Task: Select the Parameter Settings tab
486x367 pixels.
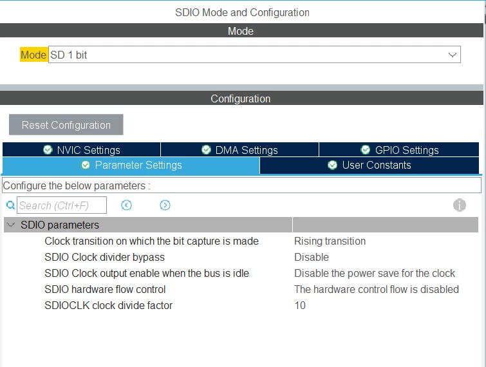Action: click(131, 165)
